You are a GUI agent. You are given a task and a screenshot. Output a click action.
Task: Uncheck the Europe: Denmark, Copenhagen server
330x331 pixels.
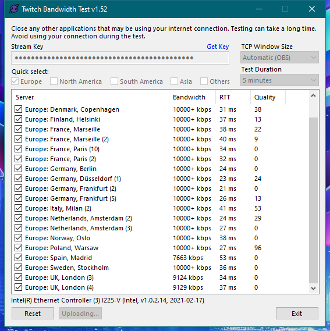pos(19,109)
